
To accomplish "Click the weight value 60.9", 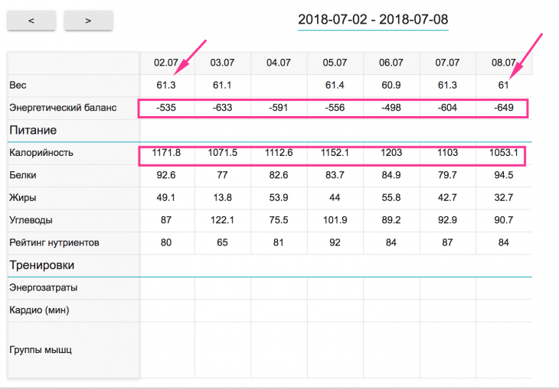I will [391, 85].
